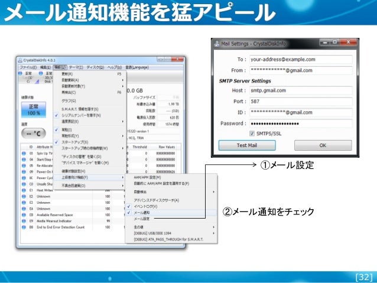Open the ヘルプ(H) menu
Viewport: 377px width, 283px height.
[115, 67]
